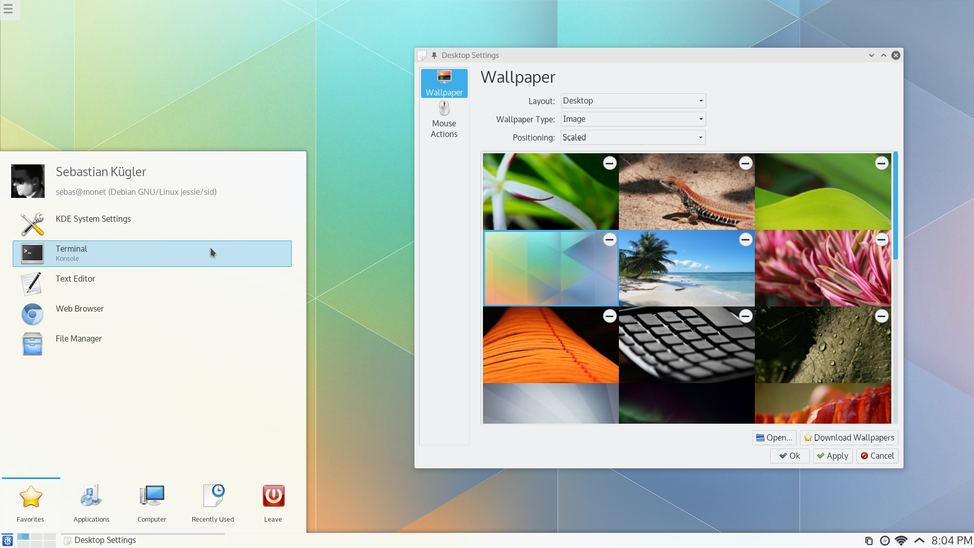Remove the lizard wallpaper thumbnail
The height and width of the screenshot is (548, 974).
click(x=745, y=162)
